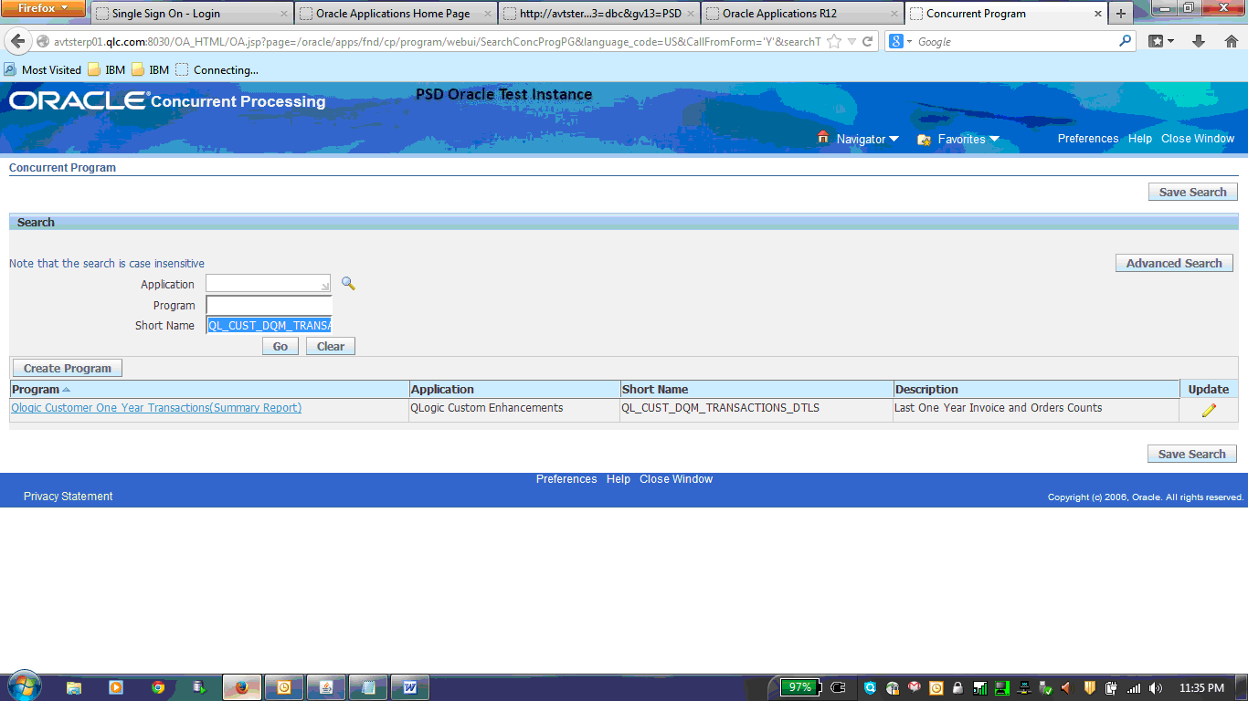The width and height of the screenshot is (1248, 701).
Task: Open Google Chrome from the taskbar
Action: pos(158,687)
